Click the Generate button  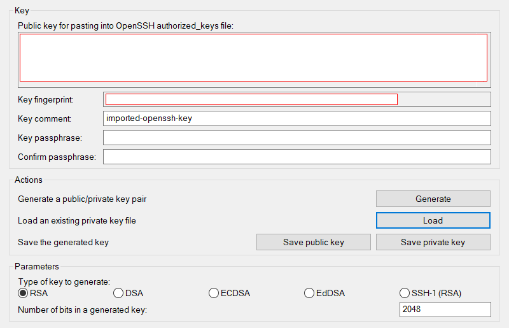(x=433, y=199)
